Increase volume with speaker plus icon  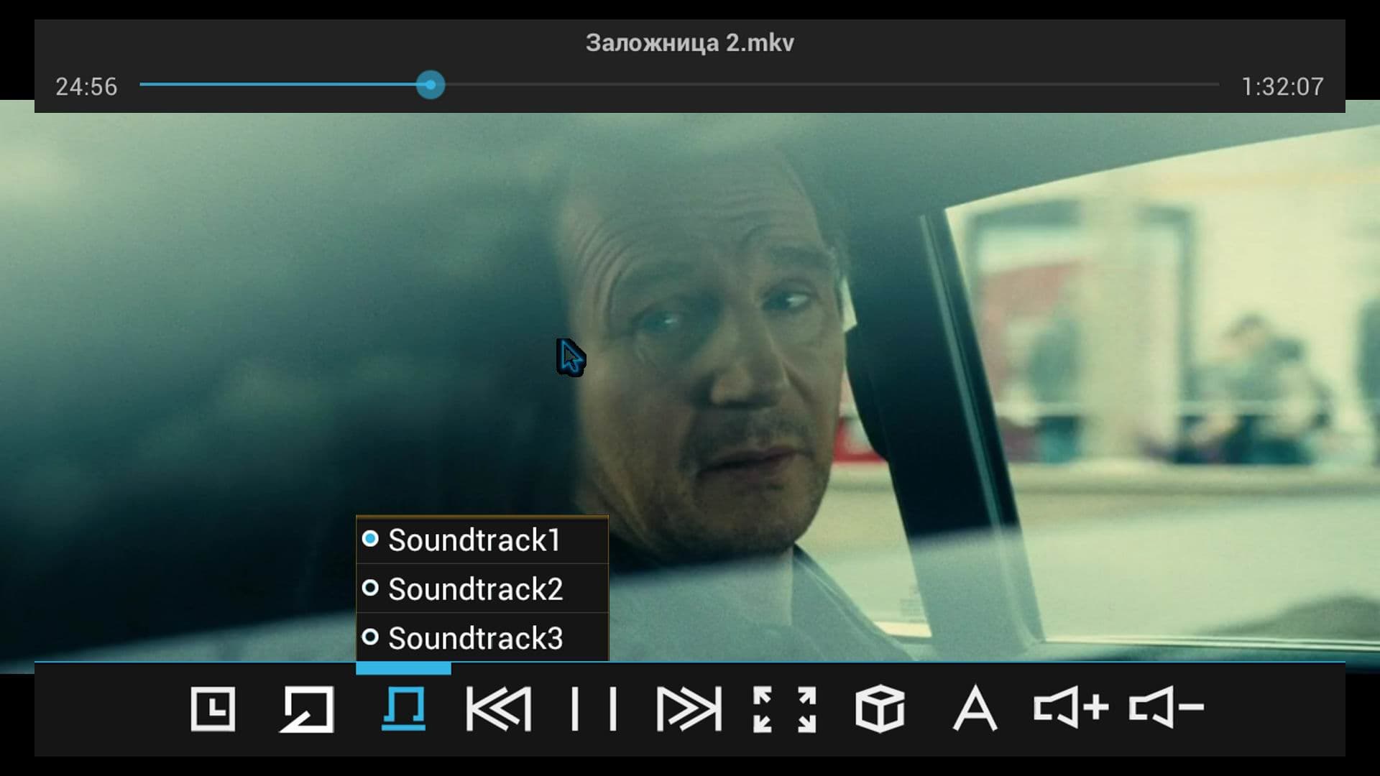[x=1070, y=708]
